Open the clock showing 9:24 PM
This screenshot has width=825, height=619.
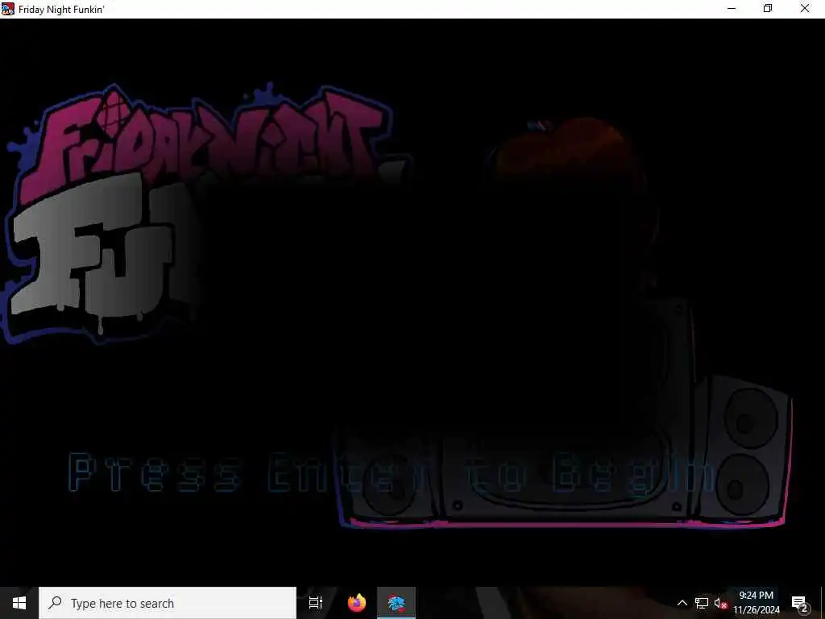(757, 603)
